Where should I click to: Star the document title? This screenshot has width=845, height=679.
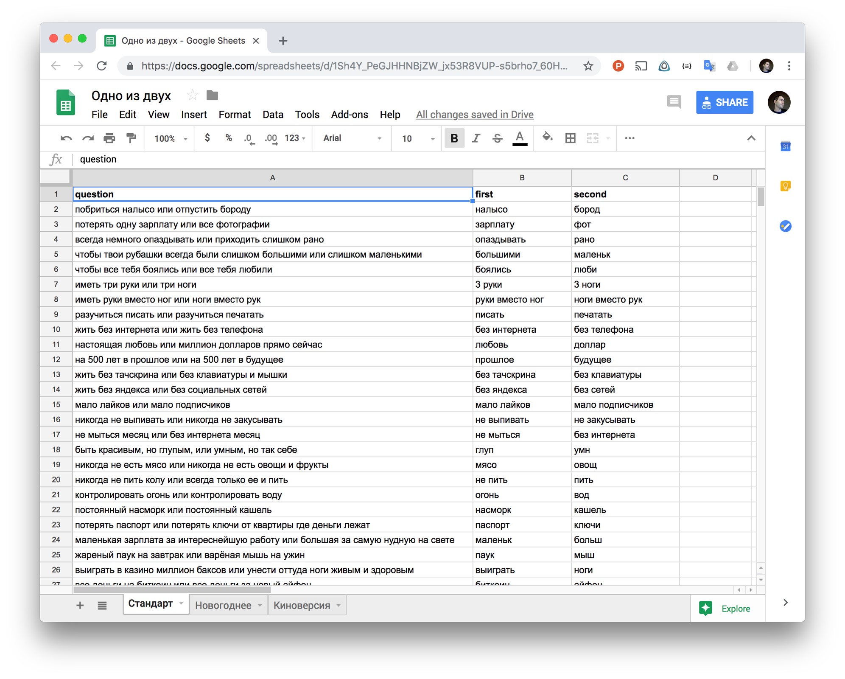(x=192, y=95)
